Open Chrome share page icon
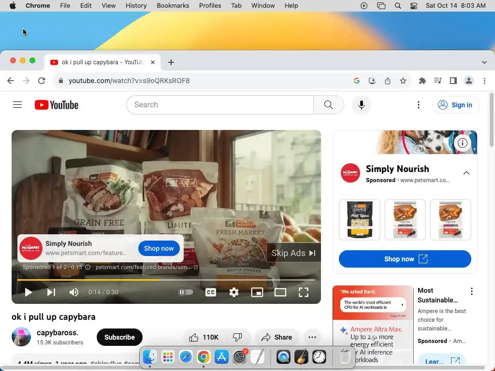This screenshot has width=495, height=371. coord(387,81)
